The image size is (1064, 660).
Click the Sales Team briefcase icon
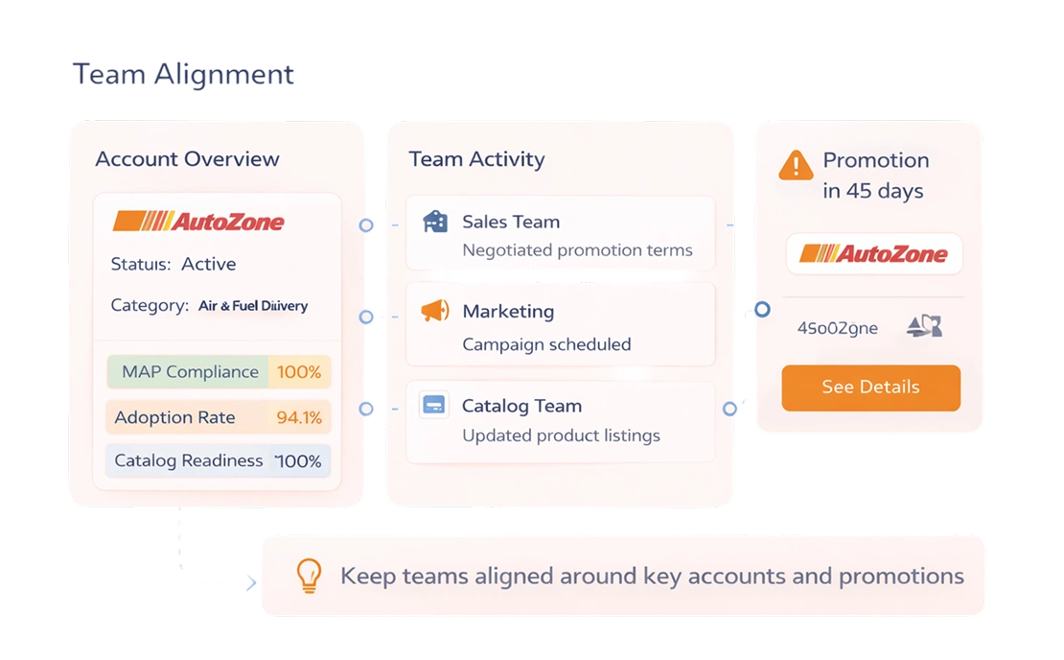pos(435,222)
